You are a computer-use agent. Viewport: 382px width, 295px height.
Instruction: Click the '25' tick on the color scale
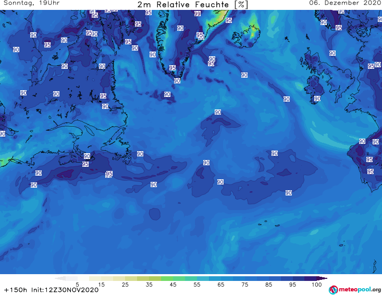[x=125, y=285]
